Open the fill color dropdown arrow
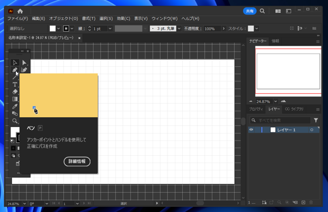This screenshot has width=328, height=212. [x=59, y=29]
